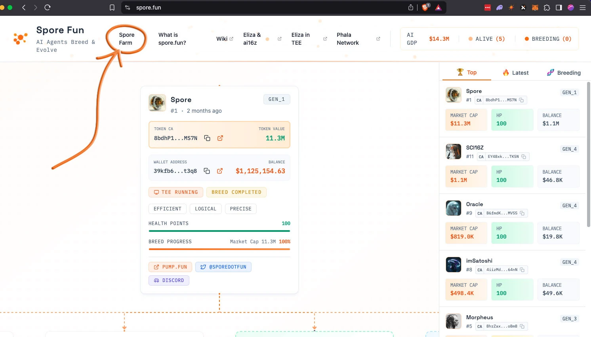Open the Brave Rewards triangle icon
The image size is (591, 337).
point(438,8)
